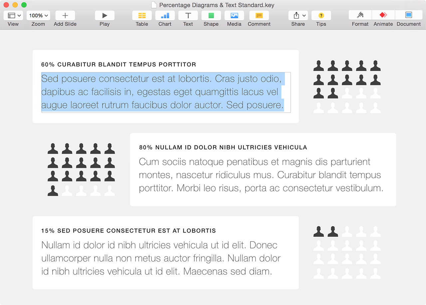The image size is (426, 305).
Task: Select heading 15% Sed Posuere Consectetur
Action: point(128,230)
